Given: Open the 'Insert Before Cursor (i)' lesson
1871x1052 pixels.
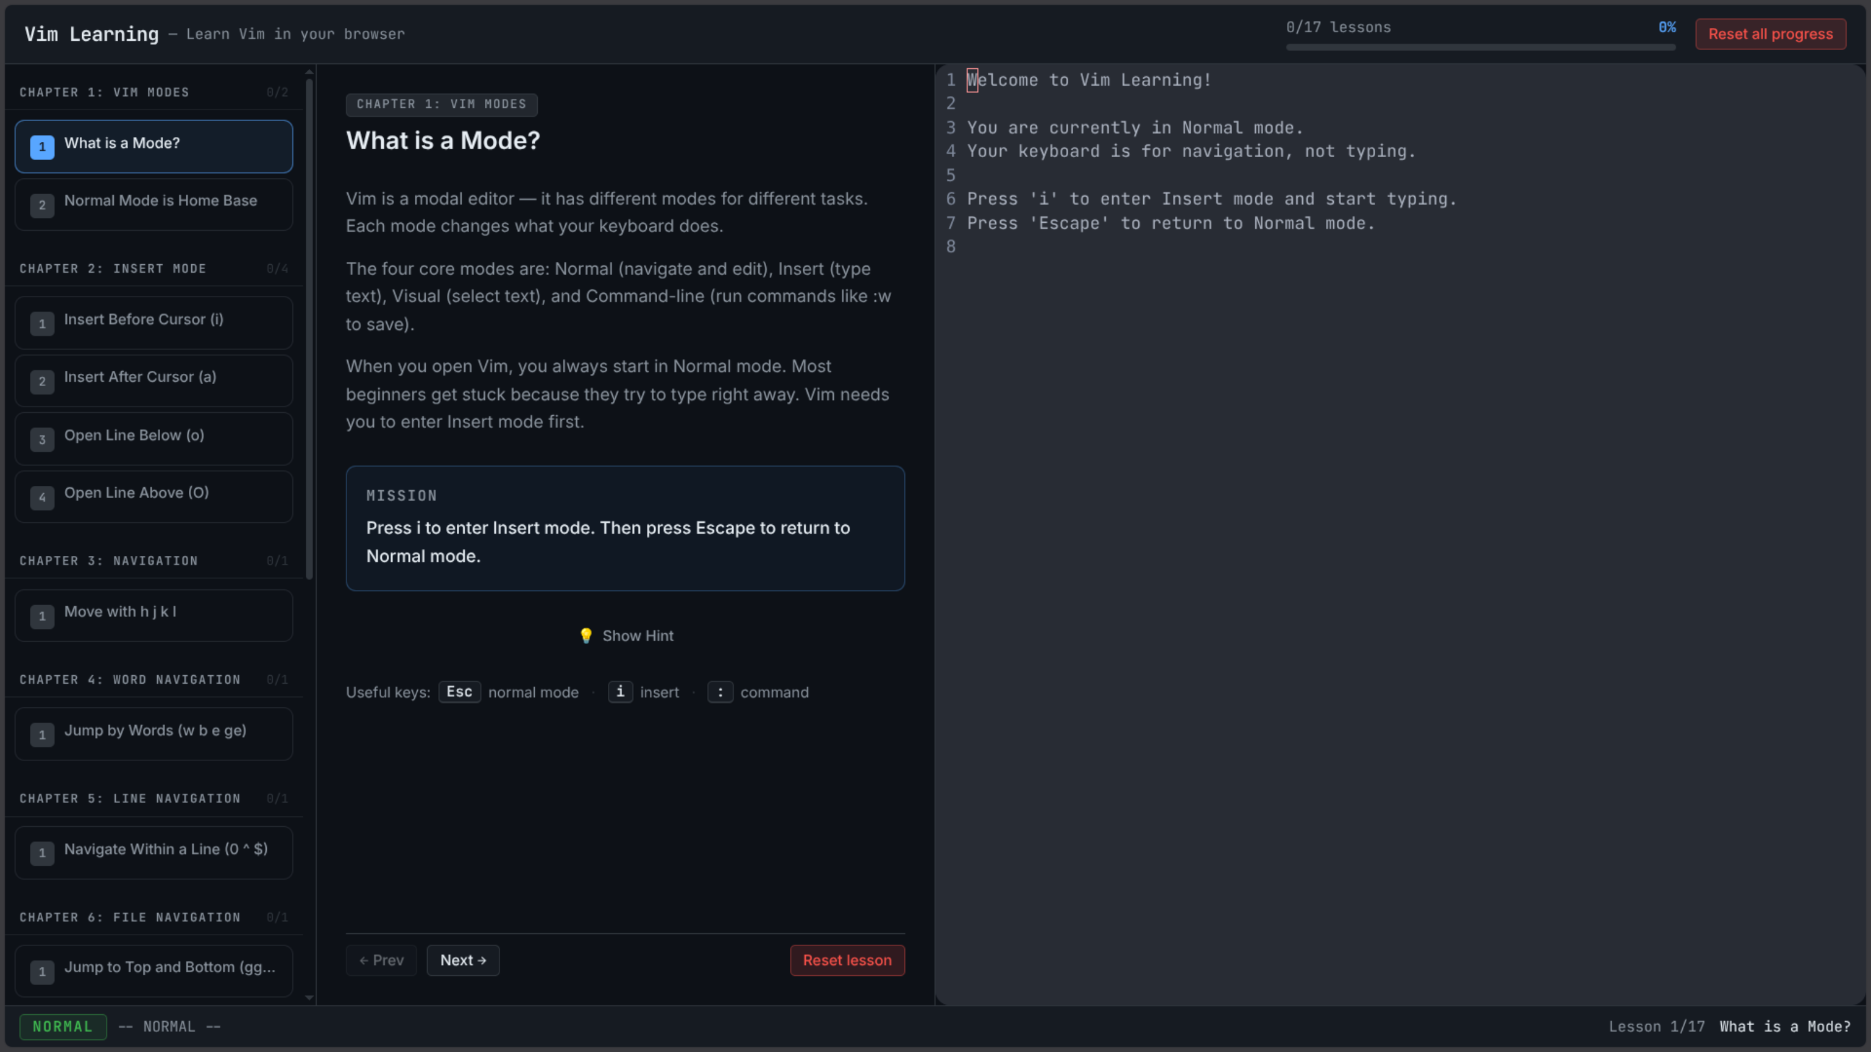Looking at the screenshot, I should [153, 322].
